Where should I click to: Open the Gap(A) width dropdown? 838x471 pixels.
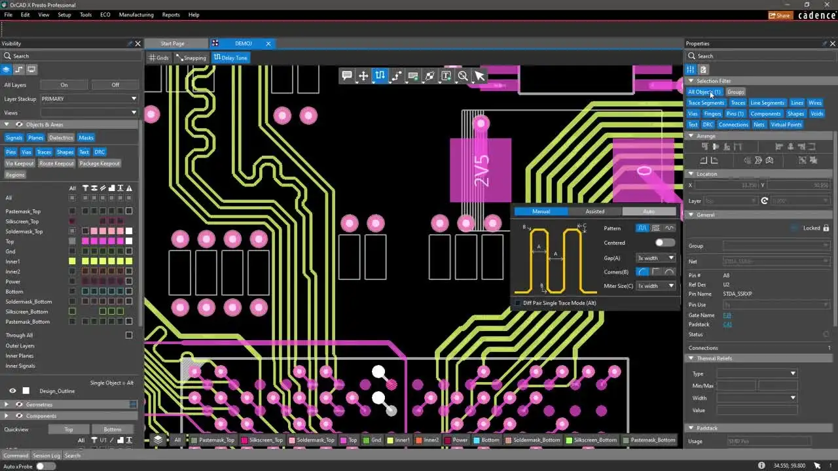click(655, 258)
